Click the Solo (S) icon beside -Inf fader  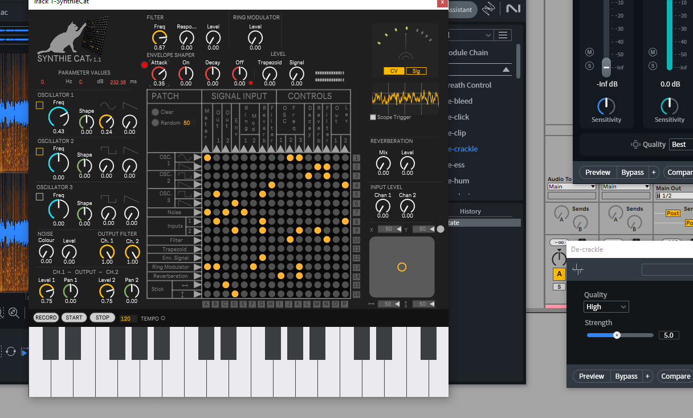(589, 65)
